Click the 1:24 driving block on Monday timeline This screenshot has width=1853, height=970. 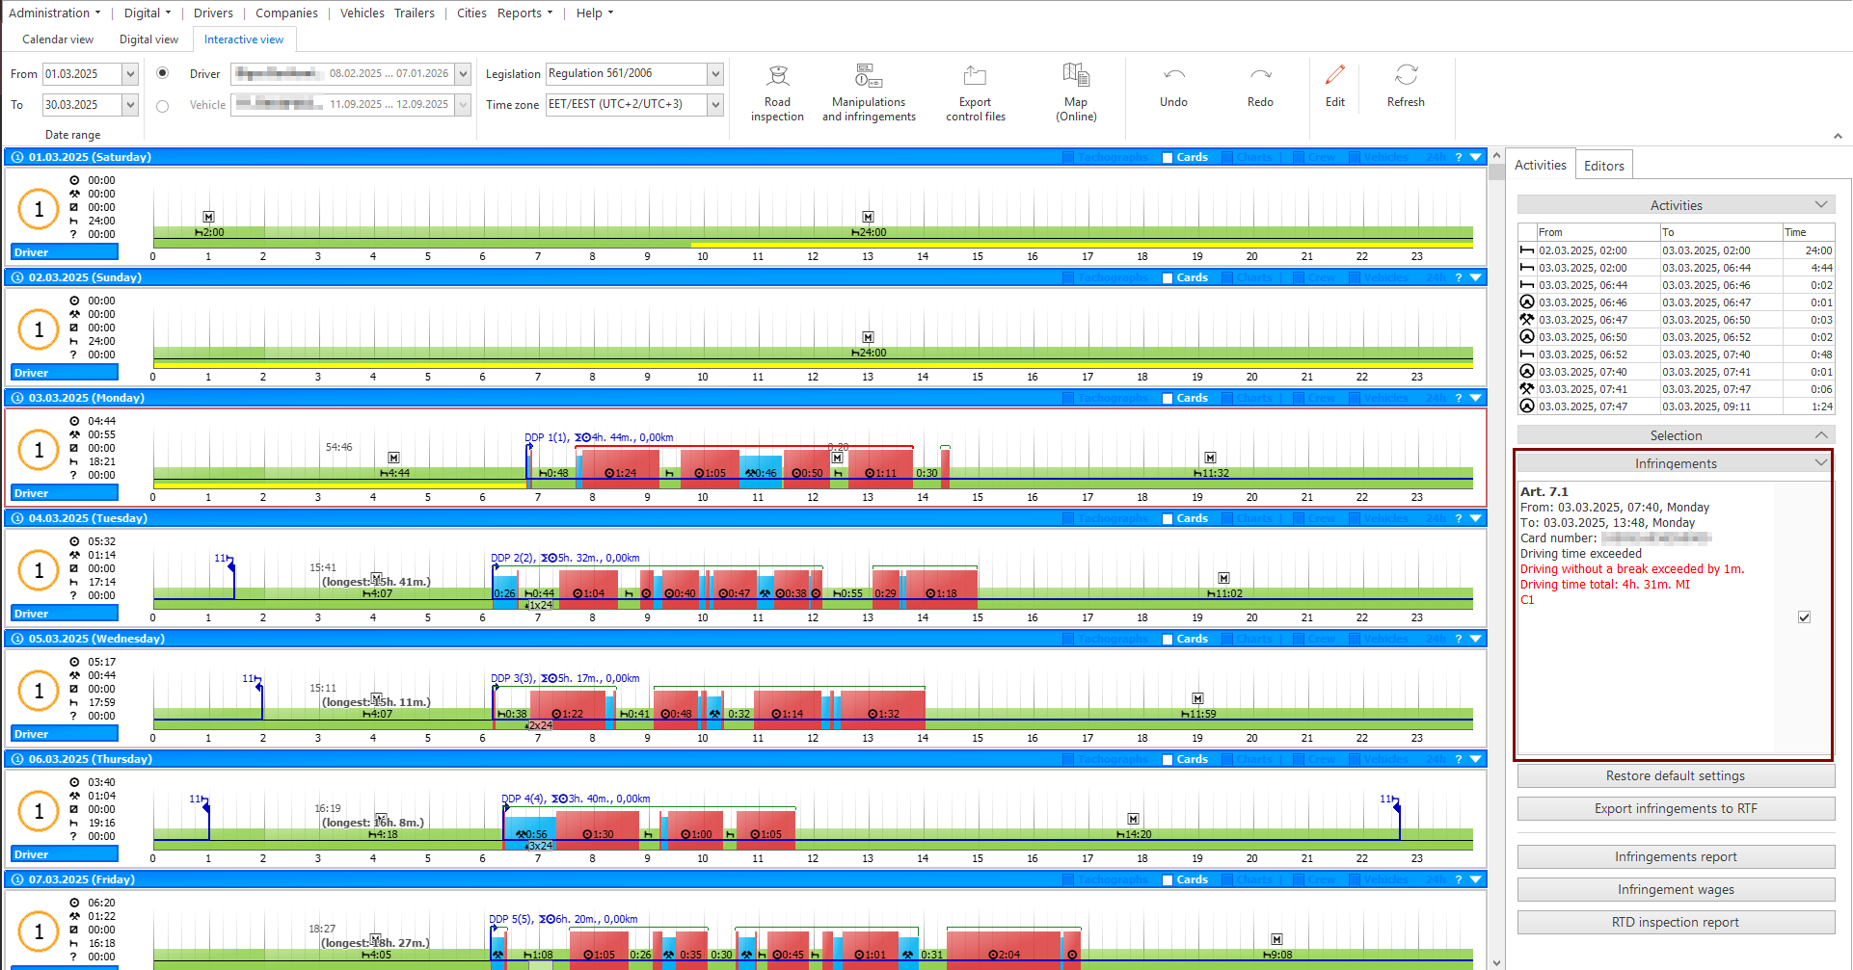pyautogui.click(x=621, y=469)
